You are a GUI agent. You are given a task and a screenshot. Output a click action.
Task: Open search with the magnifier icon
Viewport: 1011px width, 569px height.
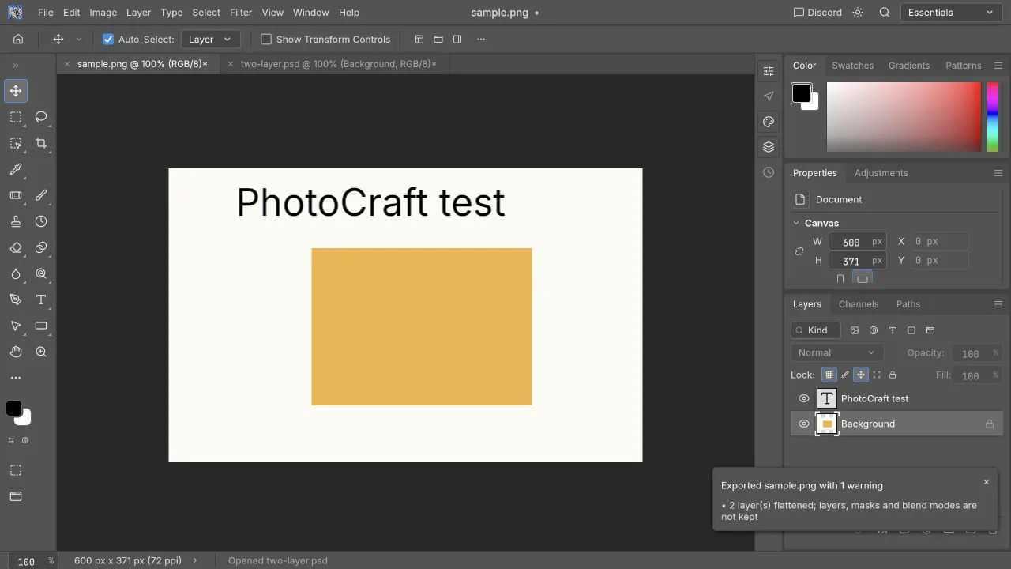[885, 13]
